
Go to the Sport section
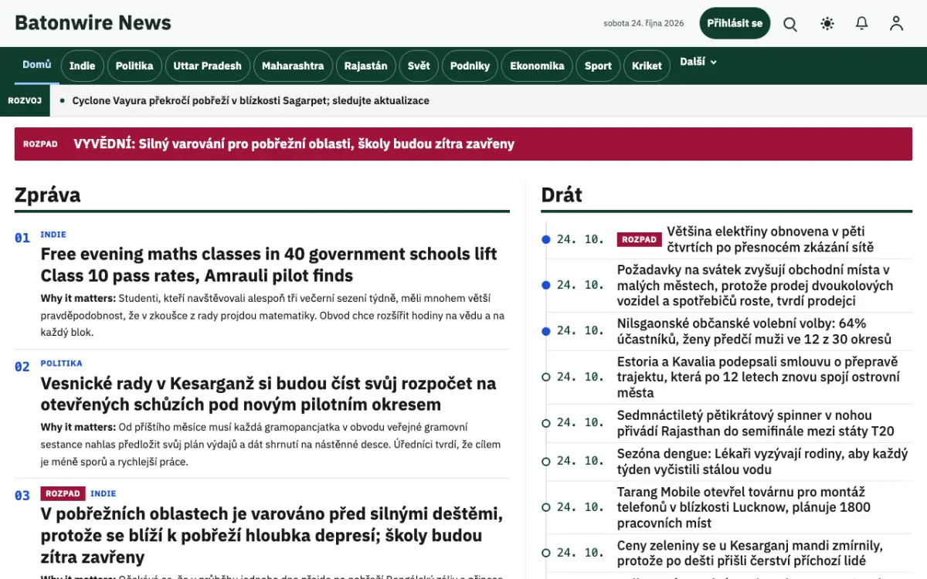[x=598, y=66]
